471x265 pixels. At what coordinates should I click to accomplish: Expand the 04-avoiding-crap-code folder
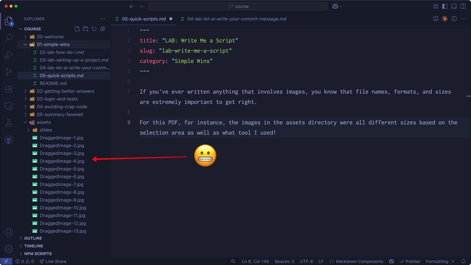[x=64, y=106]
